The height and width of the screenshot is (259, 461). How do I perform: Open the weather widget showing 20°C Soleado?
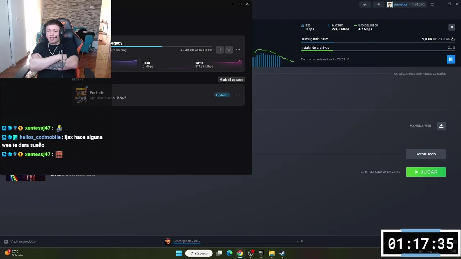14,253
